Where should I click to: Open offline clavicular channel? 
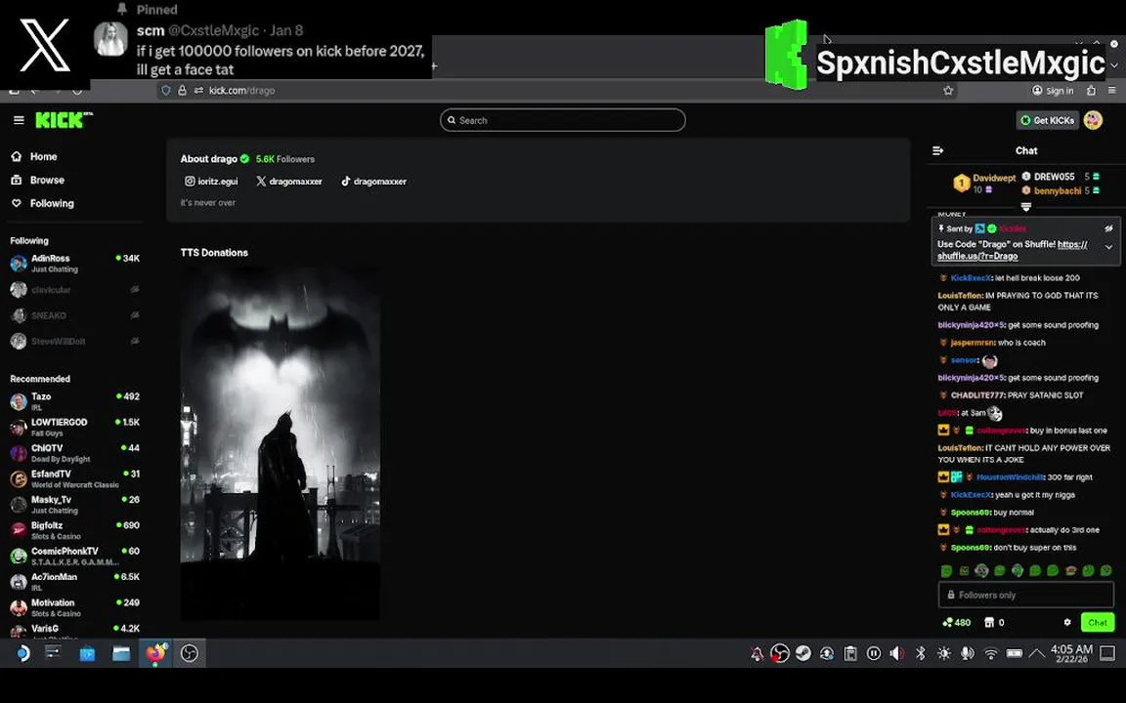(x=74, y=290)
